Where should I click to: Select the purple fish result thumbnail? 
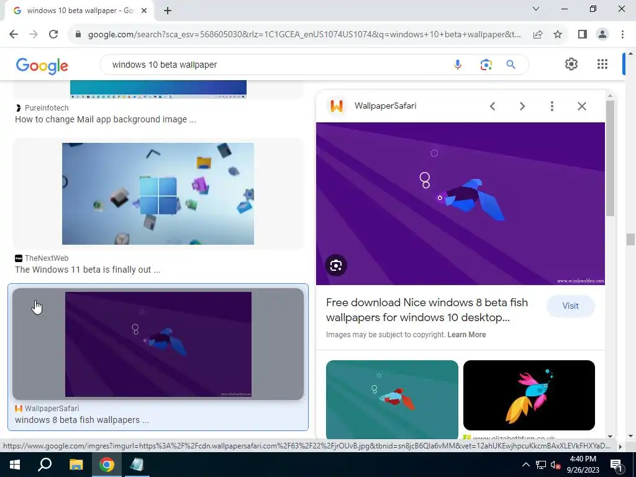pyautogui.click(x=158, y=344)
